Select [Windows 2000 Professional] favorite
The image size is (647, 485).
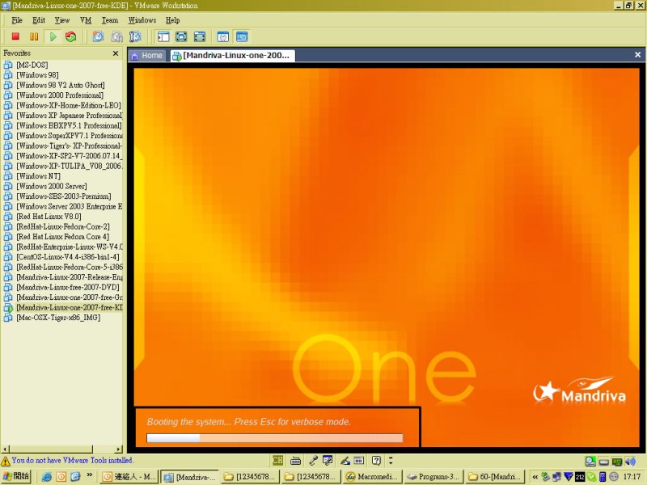[x=60, y=95]
